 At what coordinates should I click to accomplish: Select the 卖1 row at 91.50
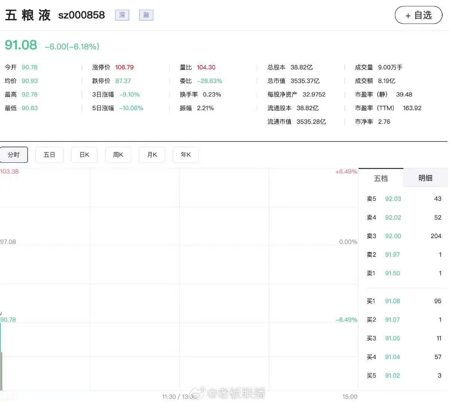tap(404, 273)
